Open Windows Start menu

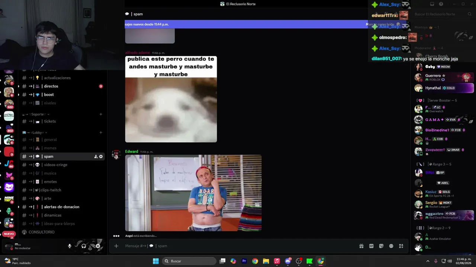[156, 261]
